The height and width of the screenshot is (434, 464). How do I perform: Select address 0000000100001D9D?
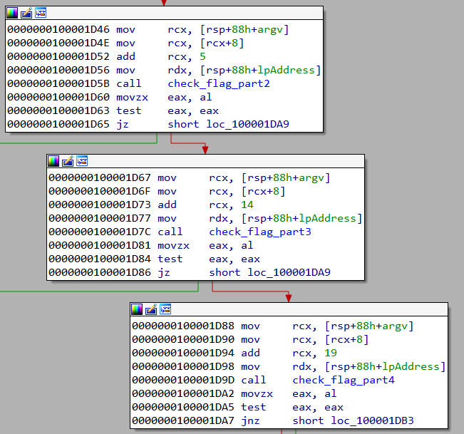(x=183, y=380)
